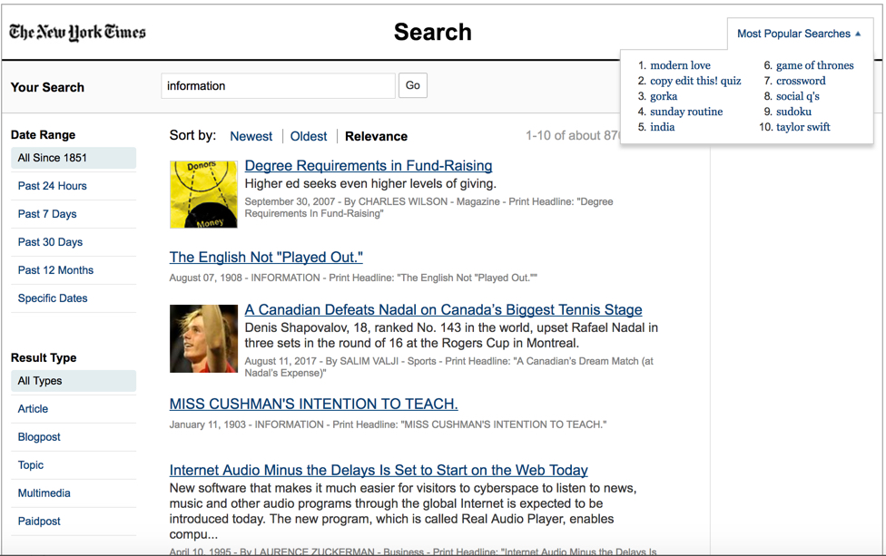Click the tennis player article thumbnail
The image size is (886, 556).
click(x=203, y=338)
